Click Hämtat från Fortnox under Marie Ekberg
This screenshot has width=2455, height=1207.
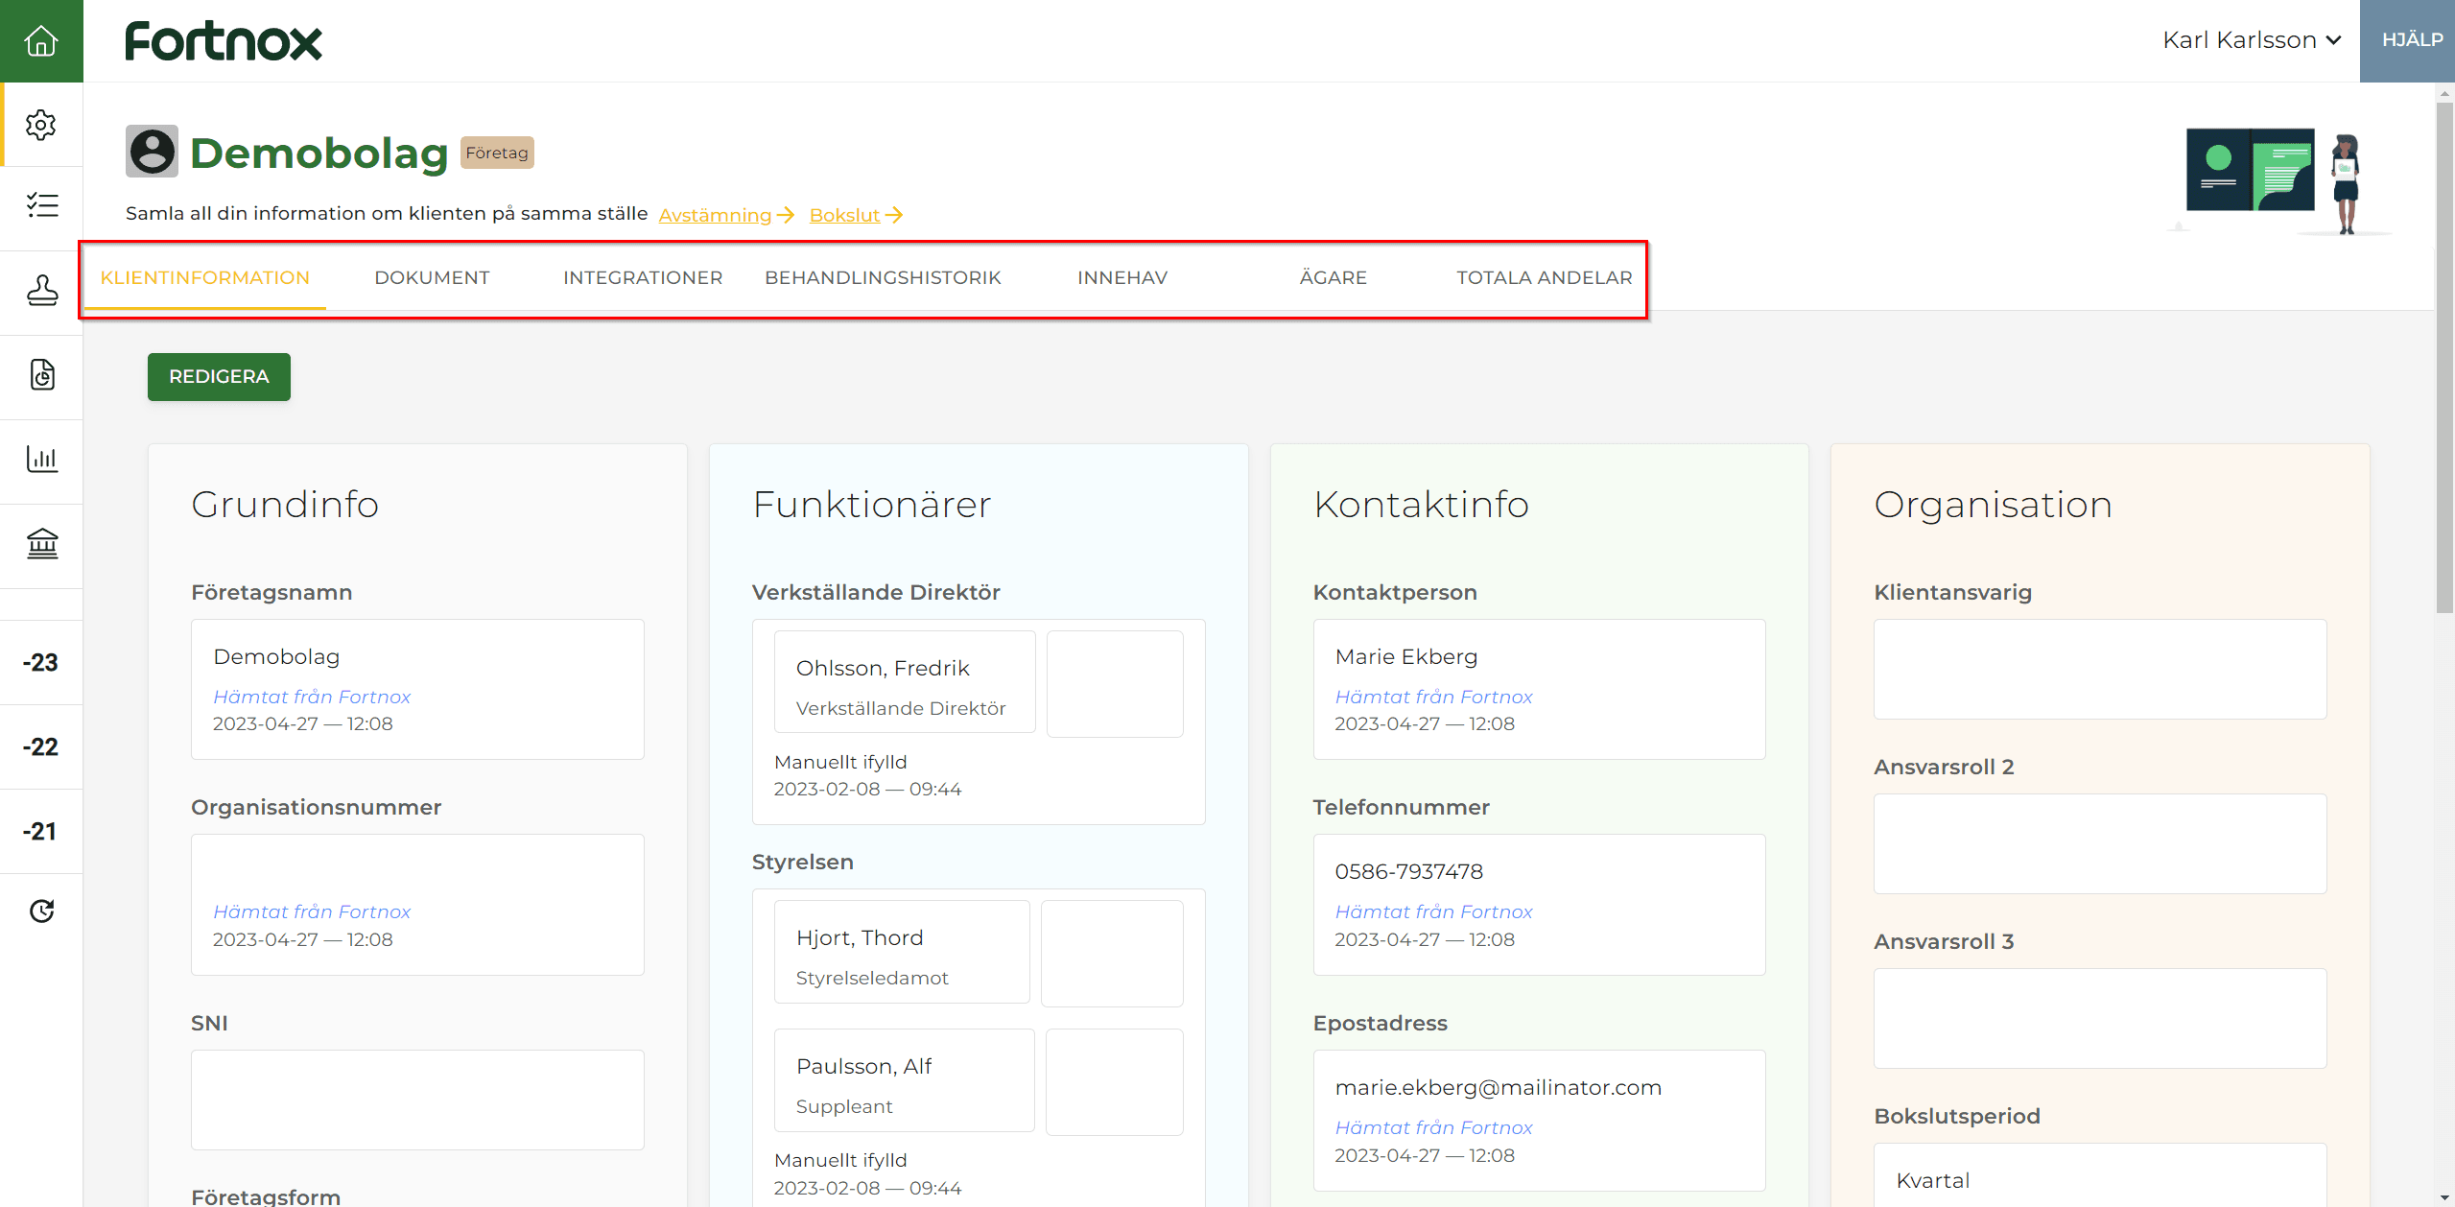[1433, 697]
